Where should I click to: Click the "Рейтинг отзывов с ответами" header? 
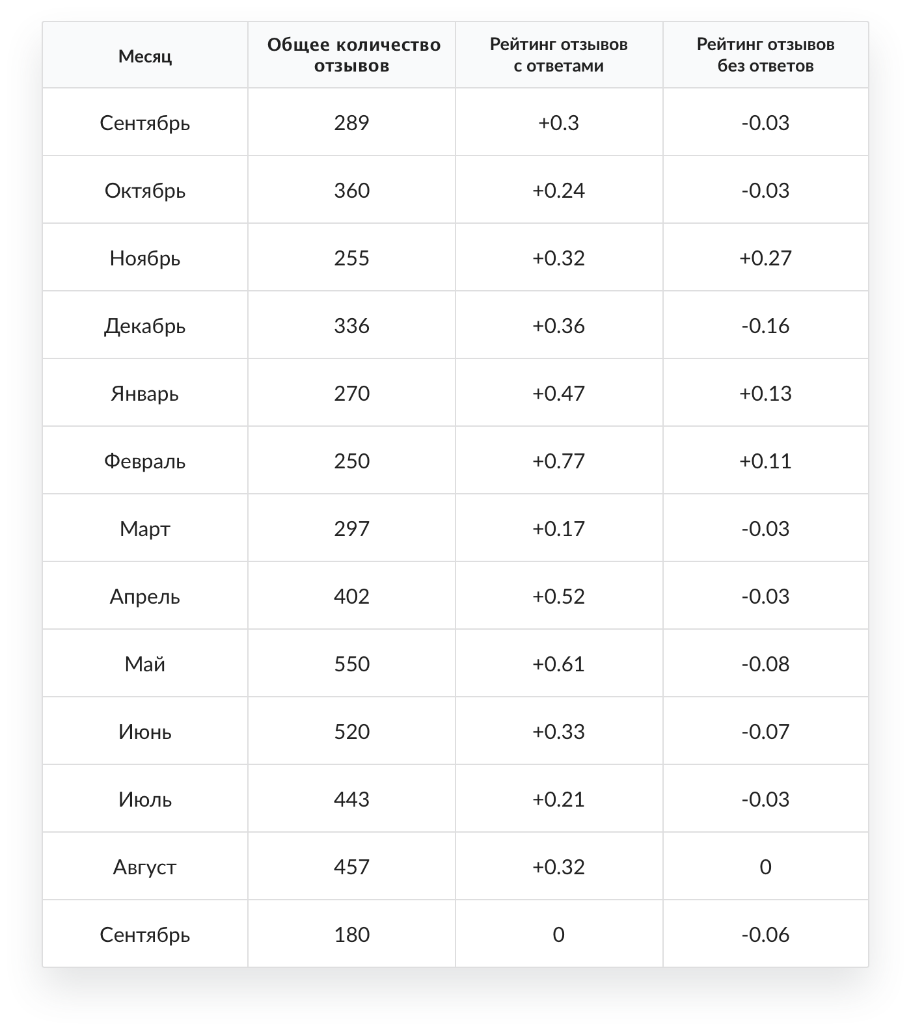click(x=558, y=55)
